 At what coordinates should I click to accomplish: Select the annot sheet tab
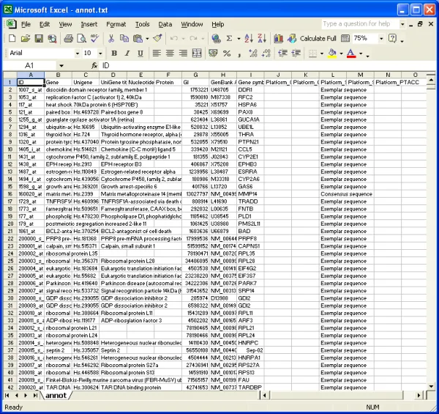click(56, 396)
